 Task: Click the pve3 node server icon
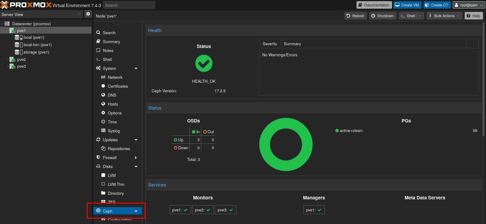pyautogui.click(x=12, y=66)
